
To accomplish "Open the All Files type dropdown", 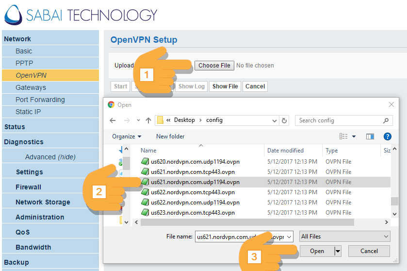I will coord(345,237).
